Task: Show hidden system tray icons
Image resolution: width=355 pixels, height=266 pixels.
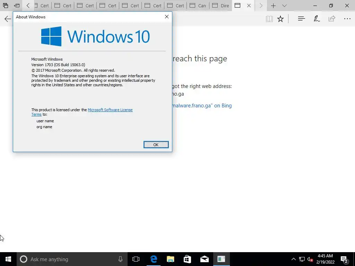Action: (293, 259)
